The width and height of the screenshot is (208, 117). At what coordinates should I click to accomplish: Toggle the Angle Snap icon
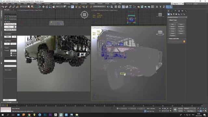point(80,7)
